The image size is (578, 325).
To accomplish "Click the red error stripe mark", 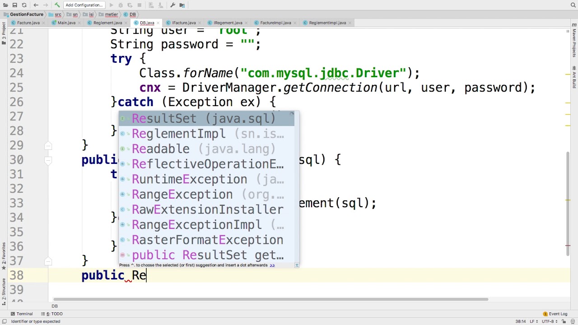I will pyautogui.click(x=568, y=246).
